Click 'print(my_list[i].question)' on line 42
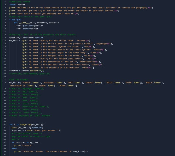Viewport: 175px width, 156px height. tap(27, 128)
